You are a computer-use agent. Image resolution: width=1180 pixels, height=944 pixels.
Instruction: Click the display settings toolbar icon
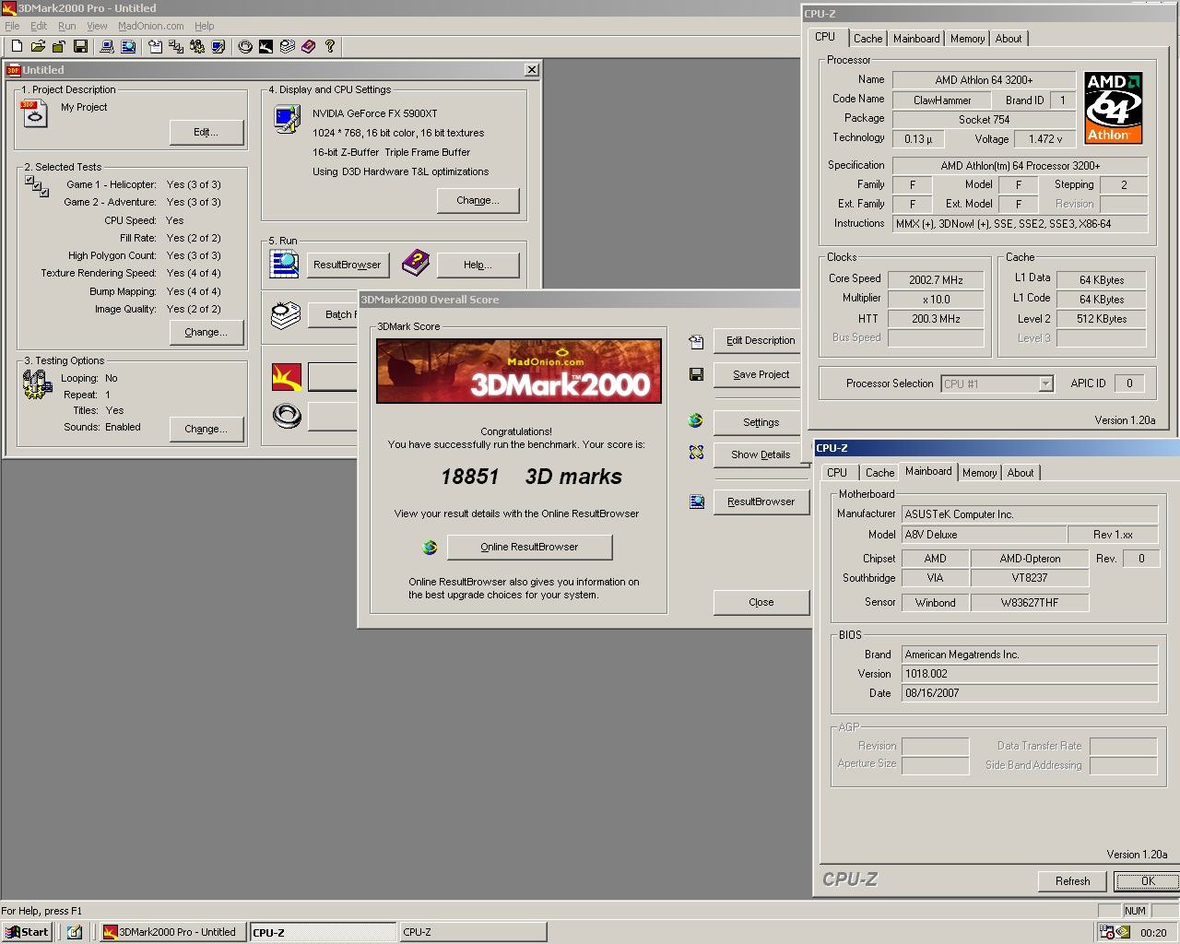coord(218,46)
